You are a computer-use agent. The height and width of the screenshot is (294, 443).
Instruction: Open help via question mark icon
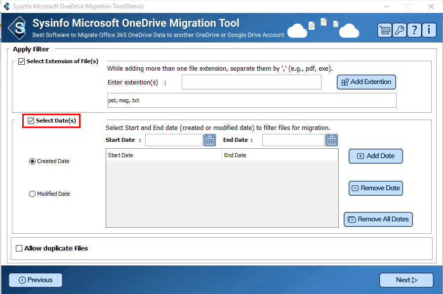tap(414, 30)
